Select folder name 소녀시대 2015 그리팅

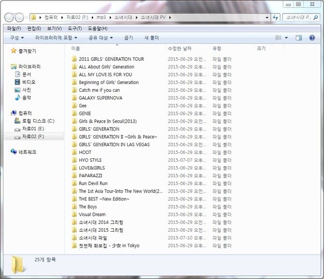(x=101, y=230)
